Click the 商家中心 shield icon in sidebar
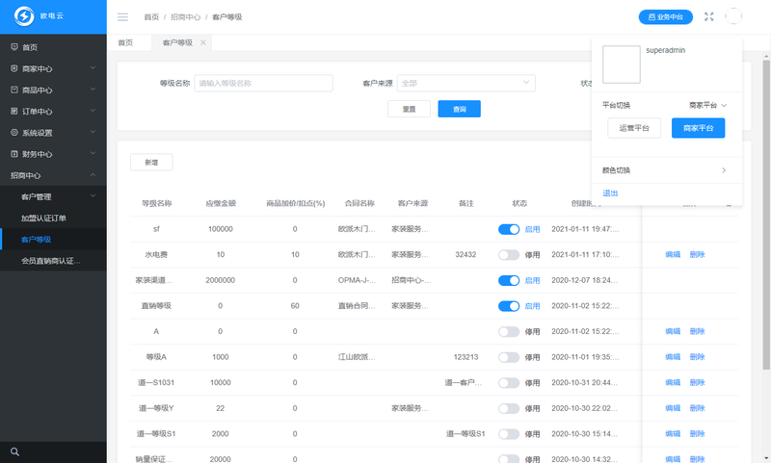Screen dimensions: 771x463 coord(14,68)
